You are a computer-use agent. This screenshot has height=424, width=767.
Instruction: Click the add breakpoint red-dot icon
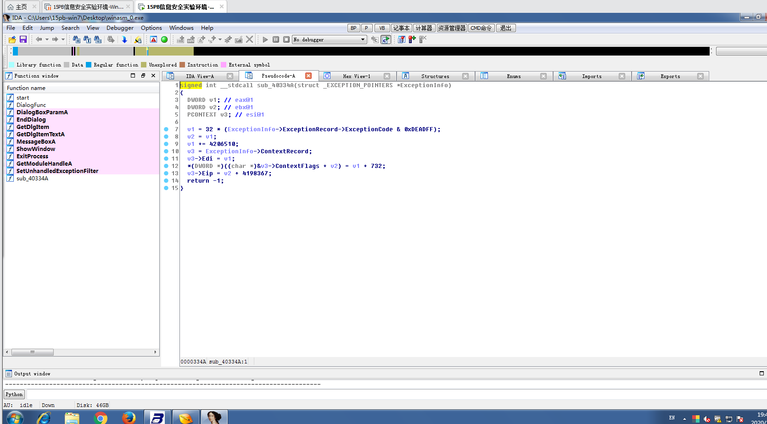click(412, 39)
